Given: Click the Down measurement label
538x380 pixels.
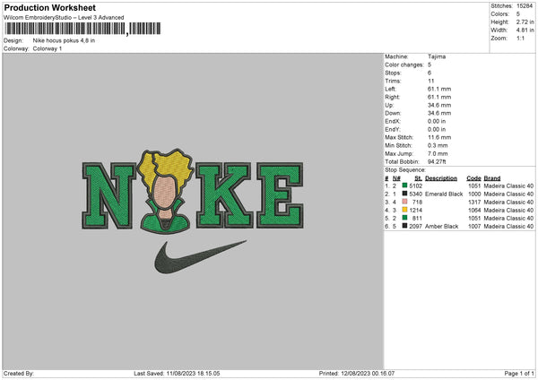Looking at the screenshot, I should pyautogui.click(x=393, y=113).
